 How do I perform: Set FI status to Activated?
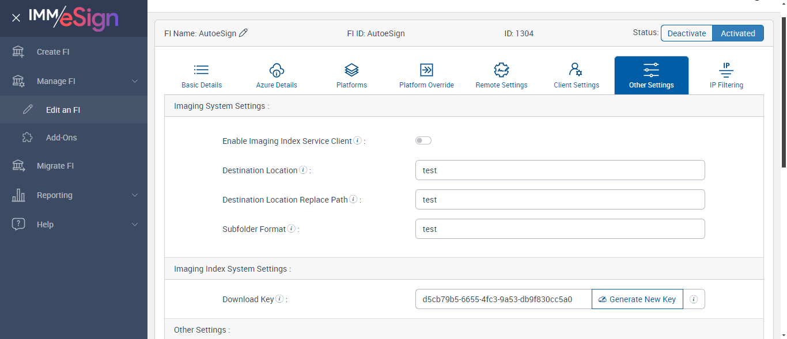tap(737, 33)
